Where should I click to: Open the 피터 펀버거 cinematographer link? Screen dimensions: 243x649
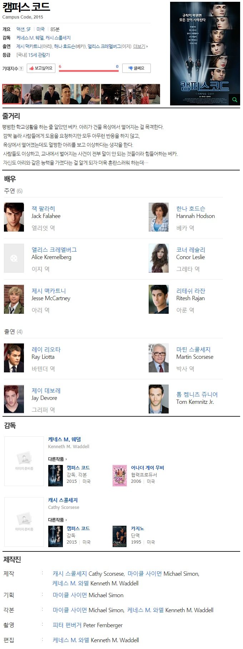67,625
